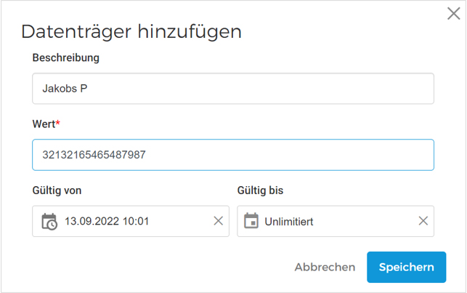Click the 13.09.2022 10:01 date value
Viewport: 467px width, 293px height.
(x=107, y=221)
